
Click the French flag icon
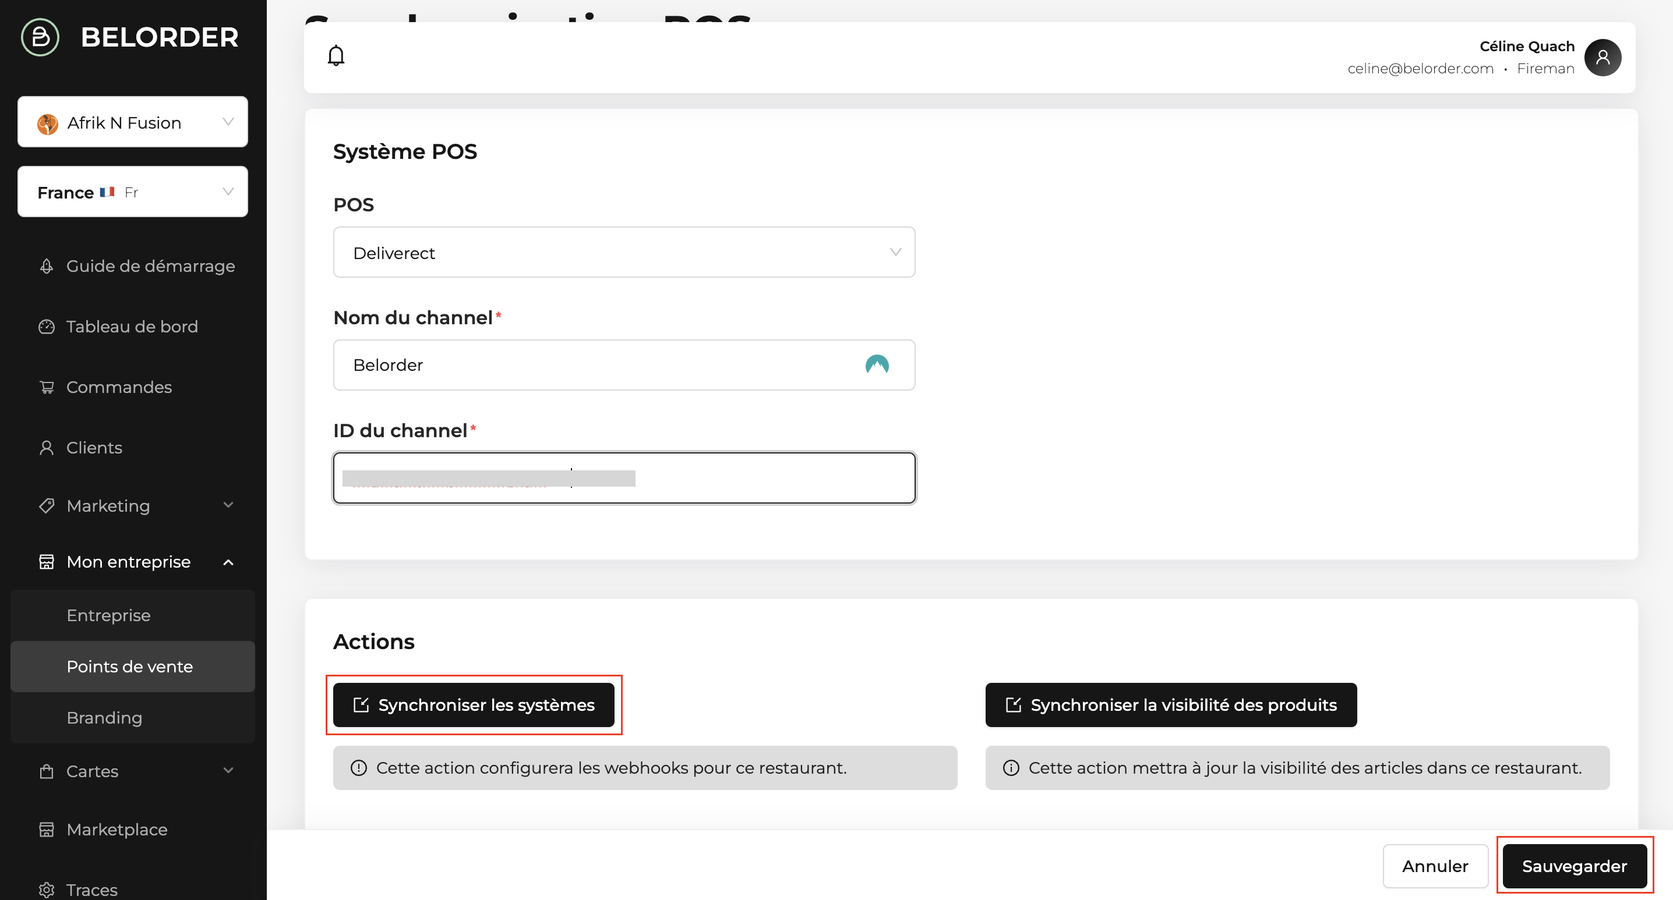(107, 192)
